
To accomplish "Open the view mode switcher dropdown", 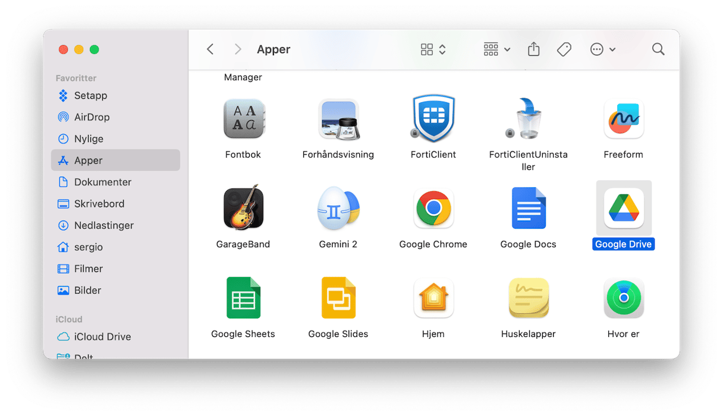I will 433,49.
